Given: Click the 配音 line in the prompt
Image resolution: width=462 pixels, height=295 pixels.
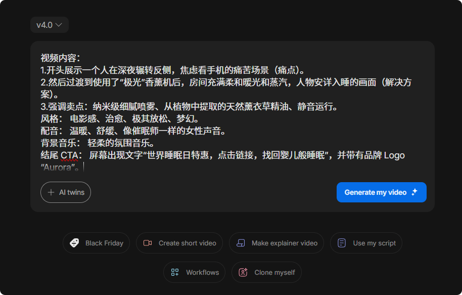Looking at the screenshot, I should pyautogui.click(x=131, y=131).
